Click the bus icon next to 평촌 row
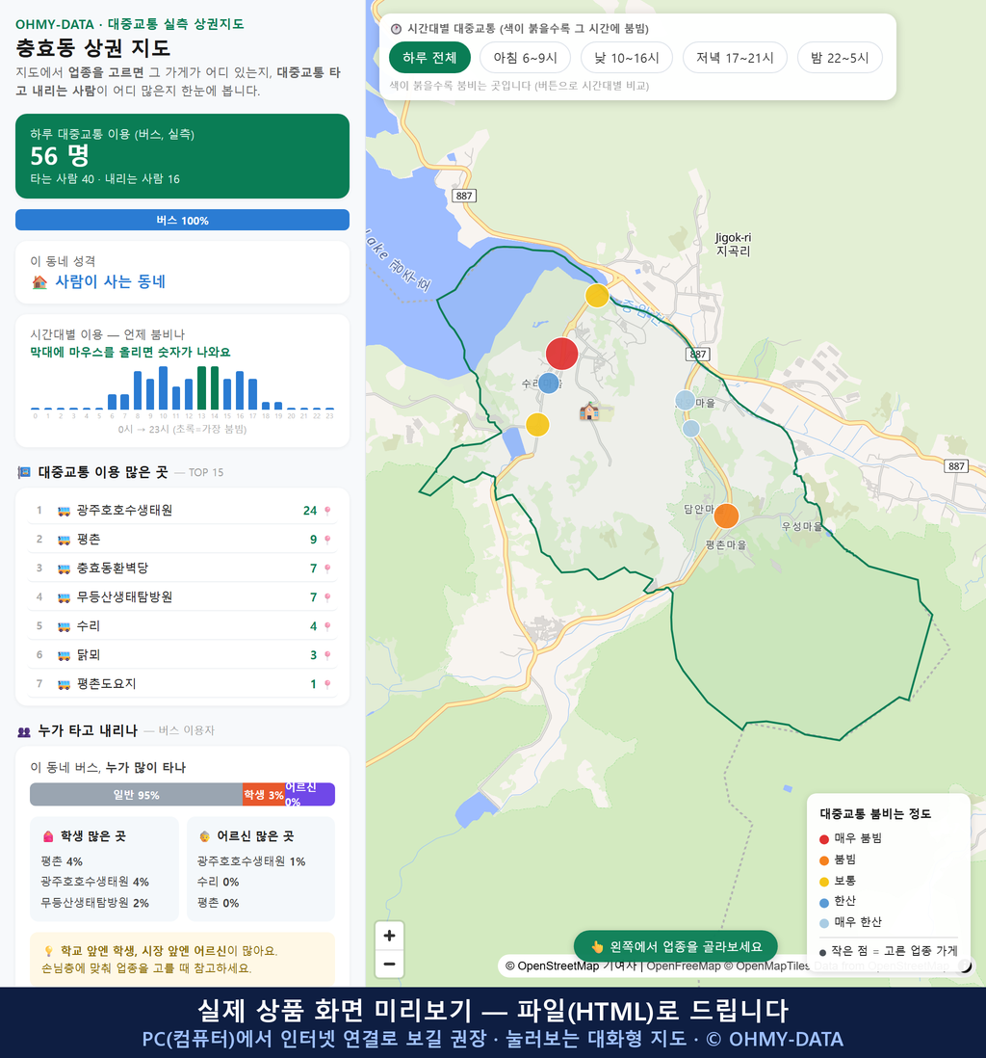This screenshot has width=986, height=1058. click(65, 540)
